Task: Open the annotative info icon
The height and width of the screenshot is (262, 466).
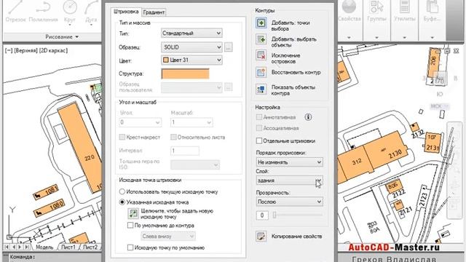Action: (x=308, y=117)
